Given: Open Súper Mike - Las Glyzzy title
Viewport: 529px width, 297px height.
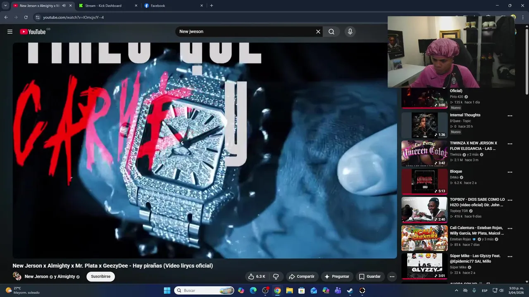Looking at the screenshot, I should coord(475,259).
